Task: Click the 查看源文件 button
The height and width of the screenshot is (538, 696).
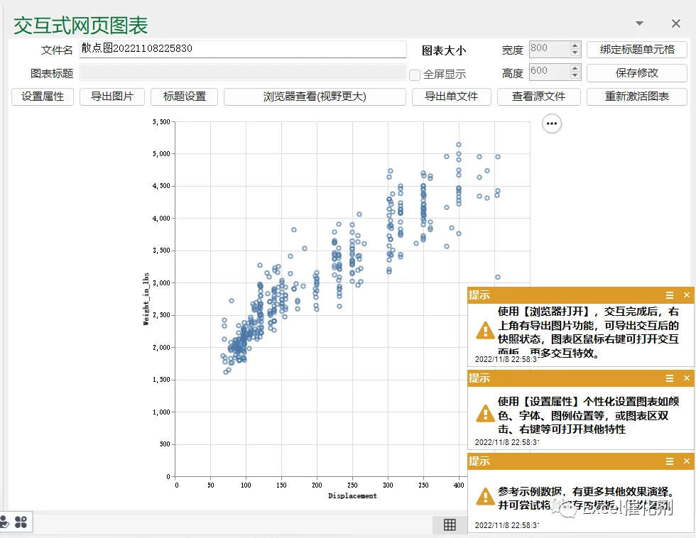Action: (x=539, y=97)
